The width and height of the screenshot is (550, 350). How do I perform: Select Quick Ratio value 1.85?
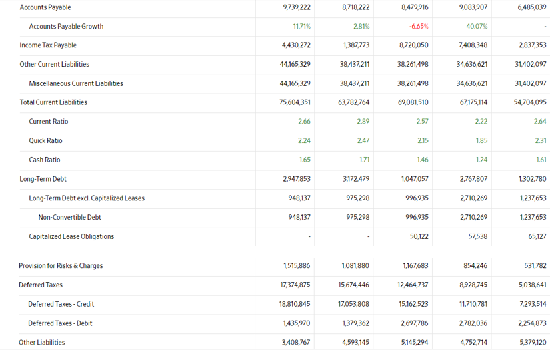481,140
